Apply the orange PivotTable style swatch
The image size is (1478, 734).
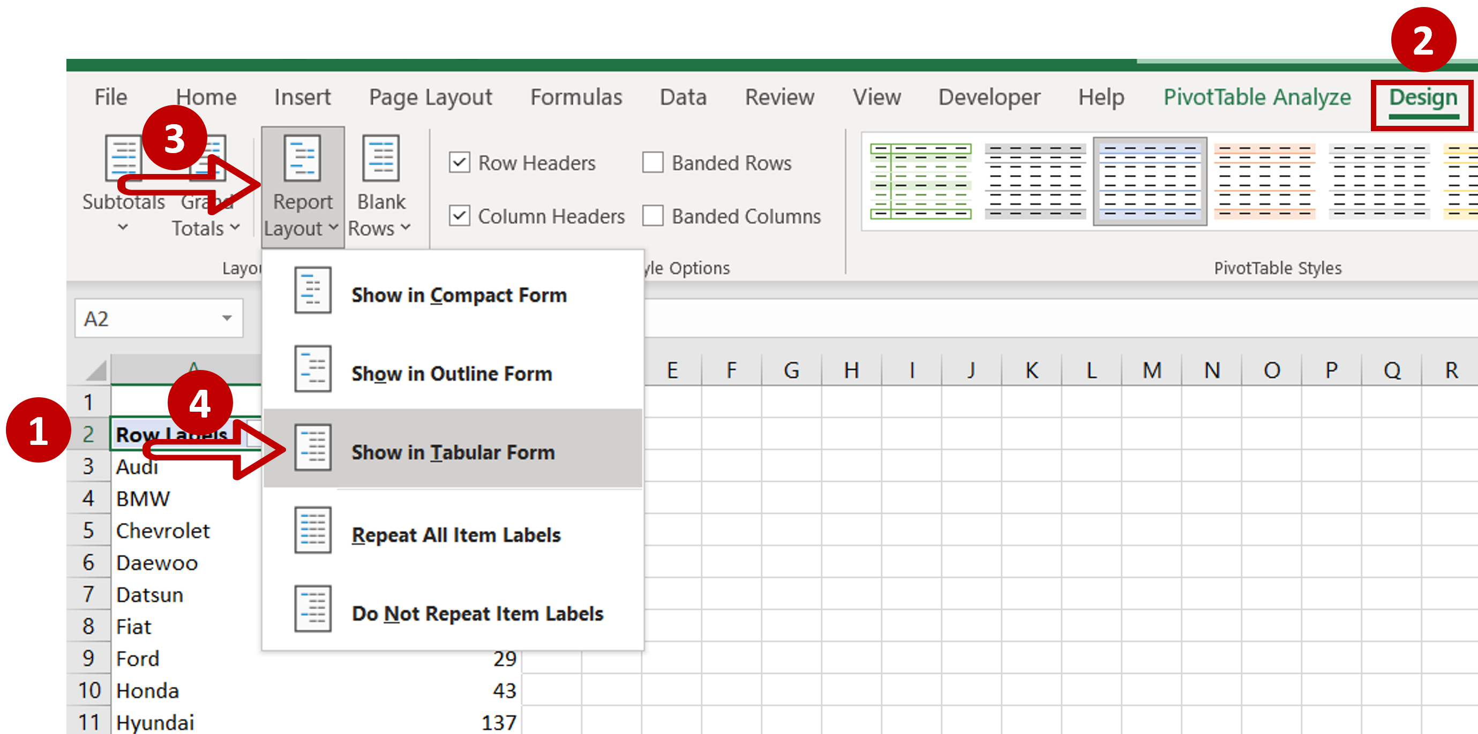(1264, 181)
